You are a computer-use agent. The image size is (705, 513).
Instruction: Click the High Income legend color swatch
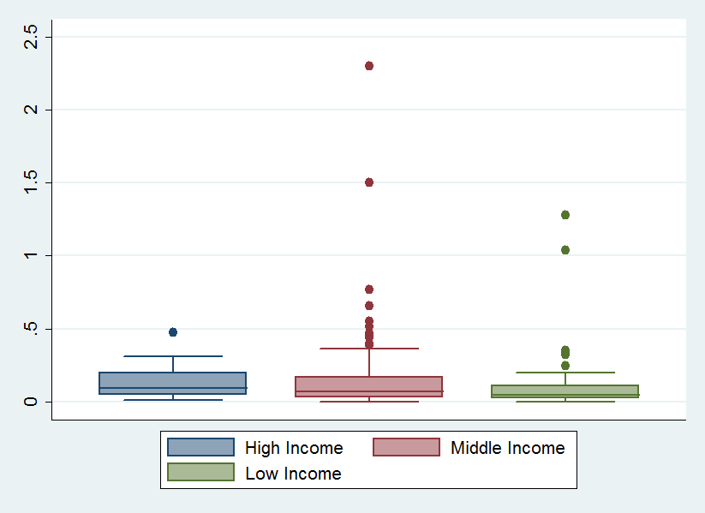coord(200,447)
